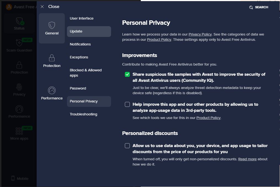The image size is (280, 187).
Task: Click the Search magnifier icon
Action: tap(251, 7)
